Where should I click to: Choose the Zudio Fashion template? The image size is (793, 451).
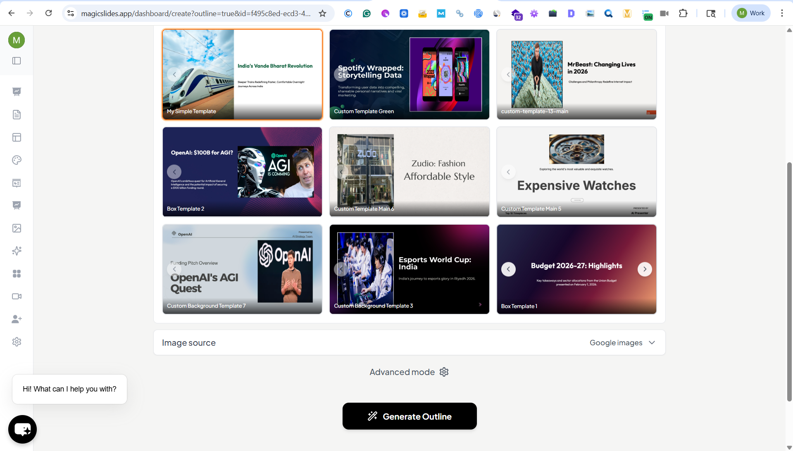409,172
